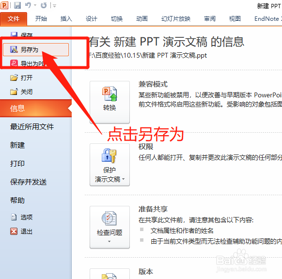Open the 保护演示文稿 dropdown button
Image resolution: width=282 pixels, height=279 pixels.
click(110, 165)
